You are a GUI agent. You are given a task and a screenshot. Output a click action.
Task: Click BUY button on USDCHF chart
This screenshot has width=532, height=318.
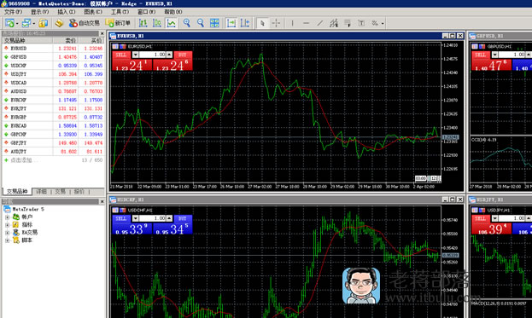(x=183, y=218)
